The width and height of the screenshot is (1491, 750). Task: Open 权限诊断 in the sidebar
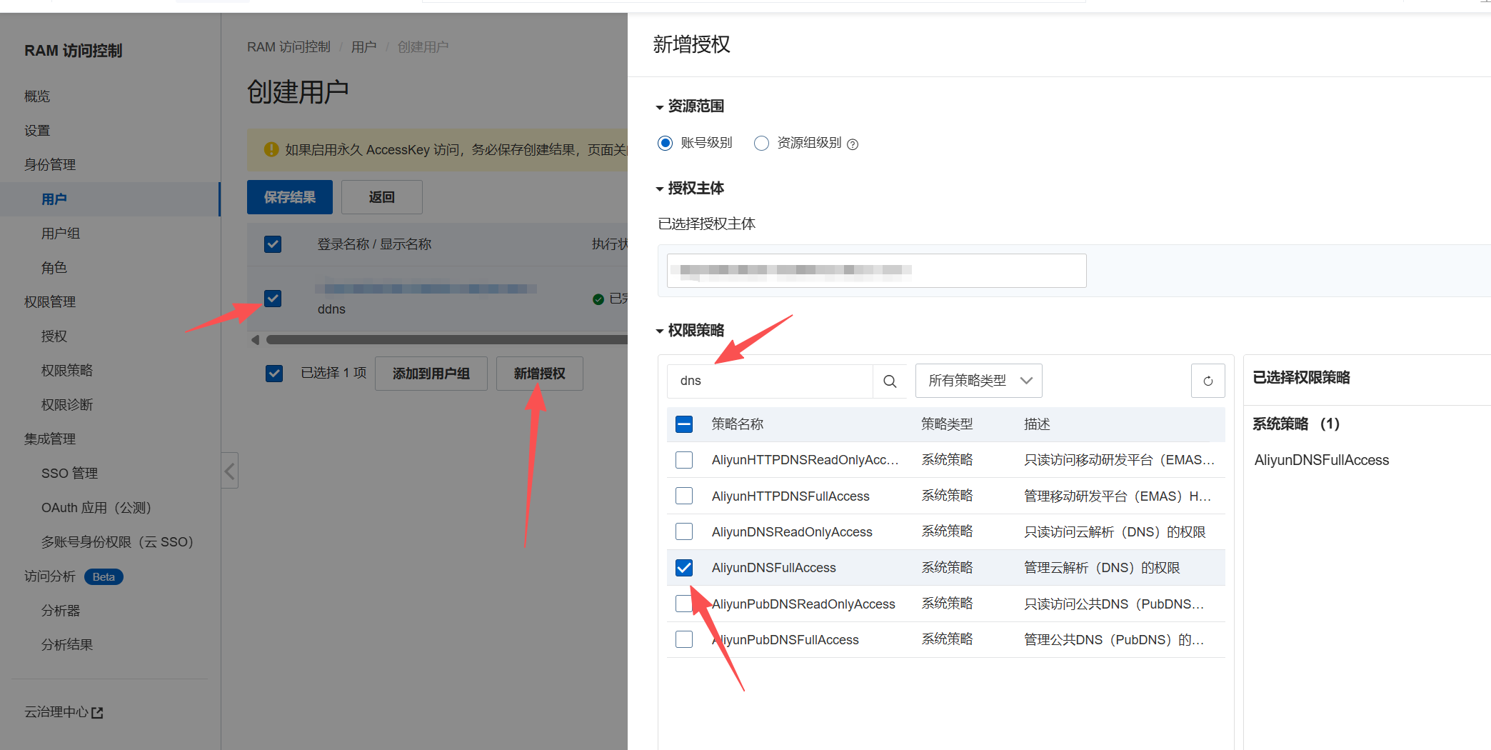[67, 405]
